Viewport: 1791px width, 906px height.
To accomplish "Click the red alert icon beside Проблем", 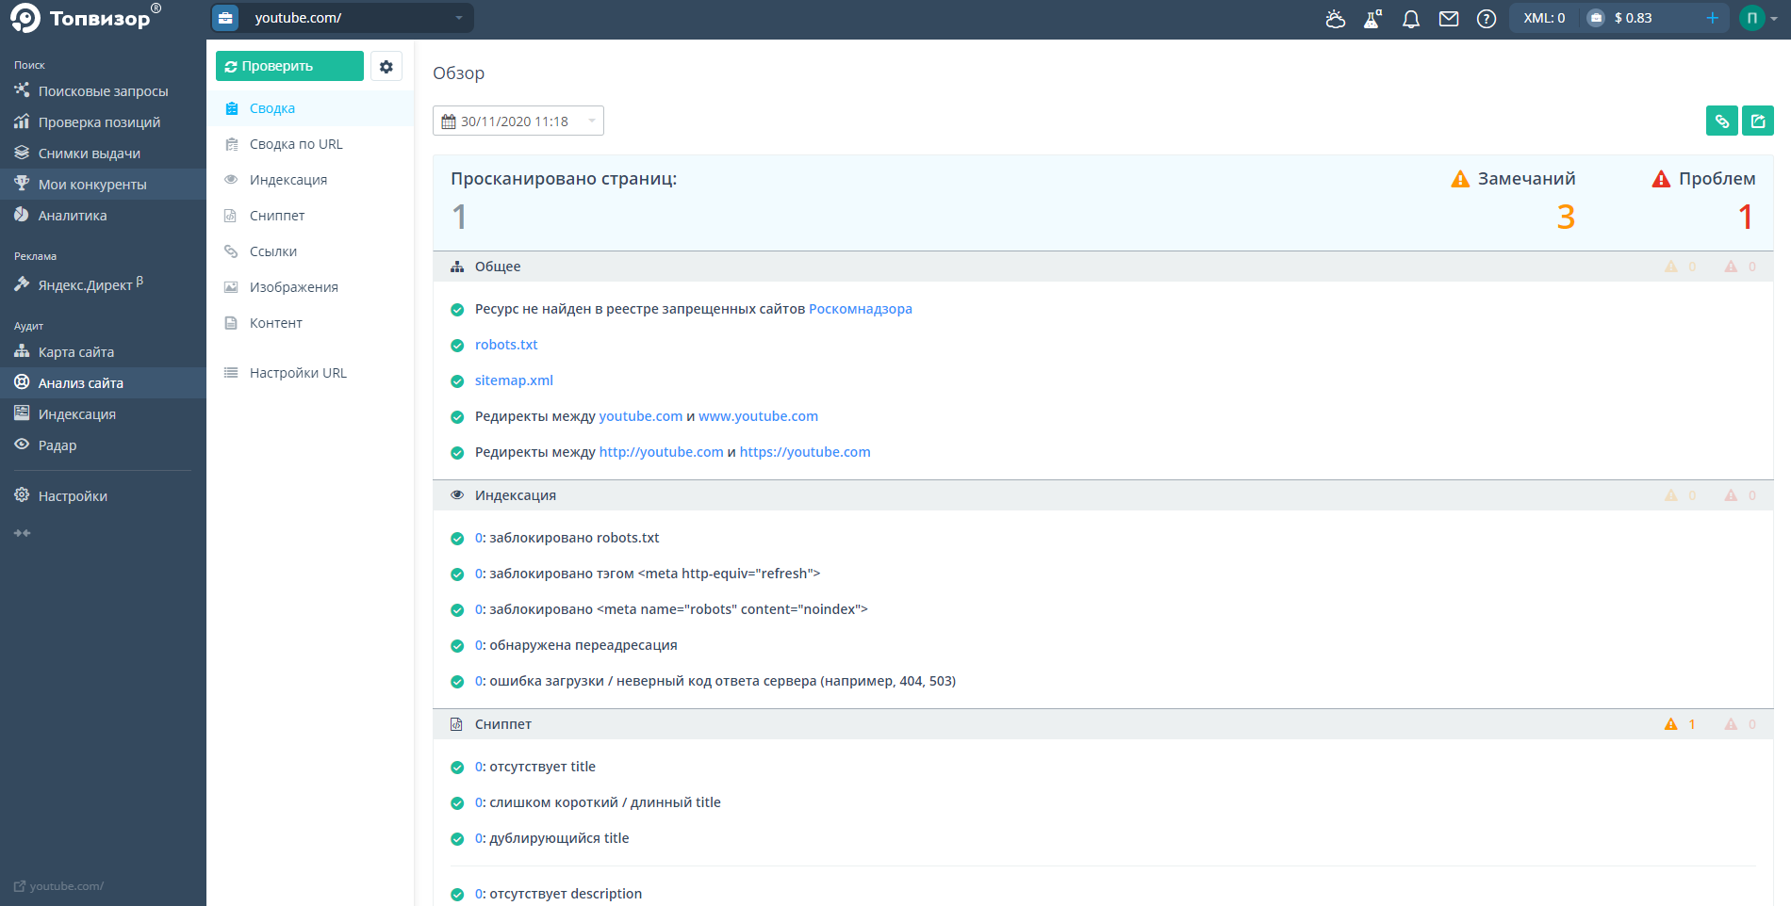I will 1661,179.
